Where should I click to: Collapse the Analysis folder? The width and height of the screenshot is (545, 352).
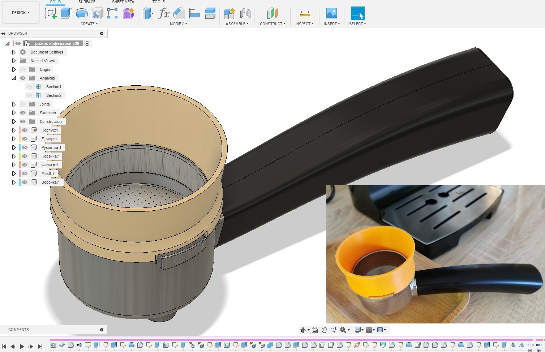14,78
